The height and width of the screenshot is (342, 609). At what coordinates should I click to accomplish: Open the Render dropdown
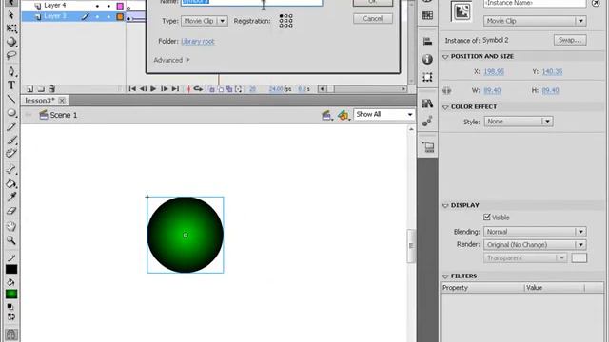coord(535,245)
